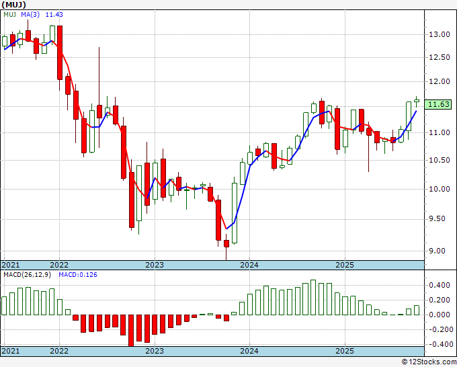The height and width of the screenshot is (367, 457).
Task: Click the 11.00 price axis label
Action: point(440,132)
